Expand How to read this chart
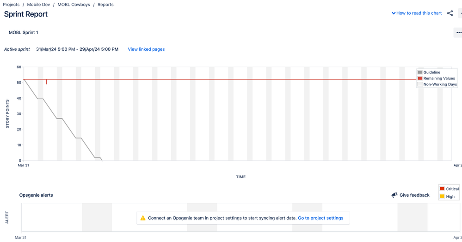The image size is (462, 242). 417,13
